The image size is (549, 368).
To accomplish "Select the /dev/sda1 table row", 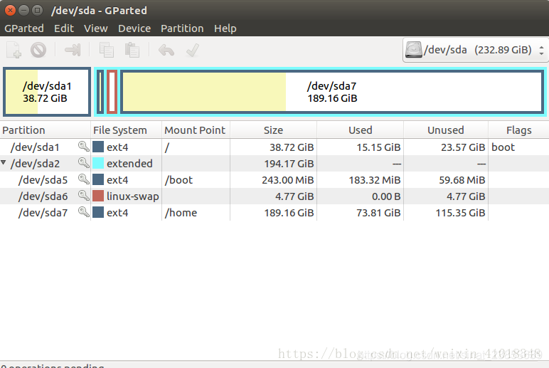I will (x=274, y=147).
